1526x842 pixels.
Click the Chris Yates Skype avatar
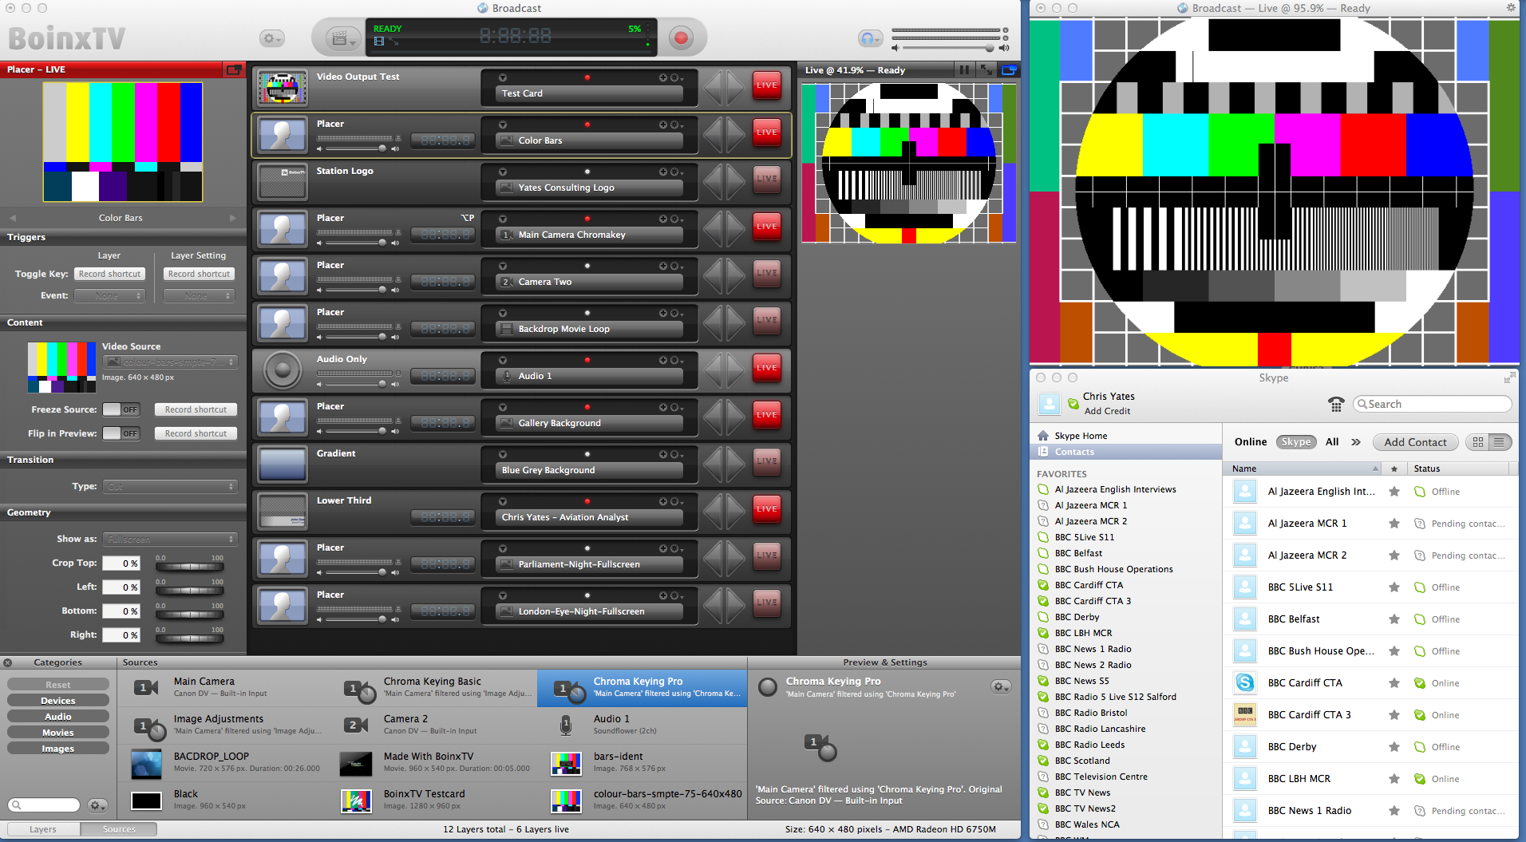point(1050,404)
